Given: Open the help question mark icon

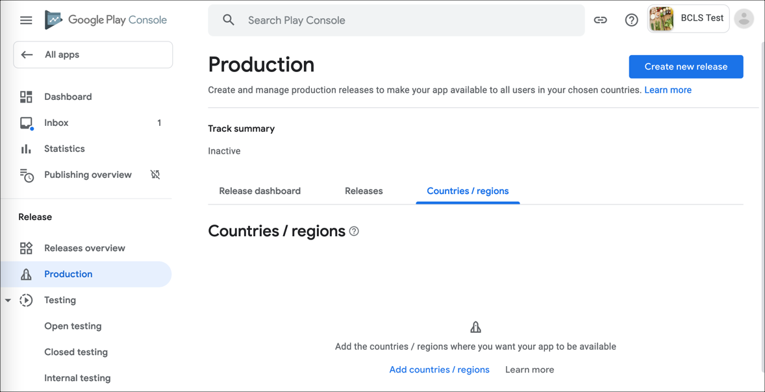Looking at the screenshot, I should (x=632, y=20).
